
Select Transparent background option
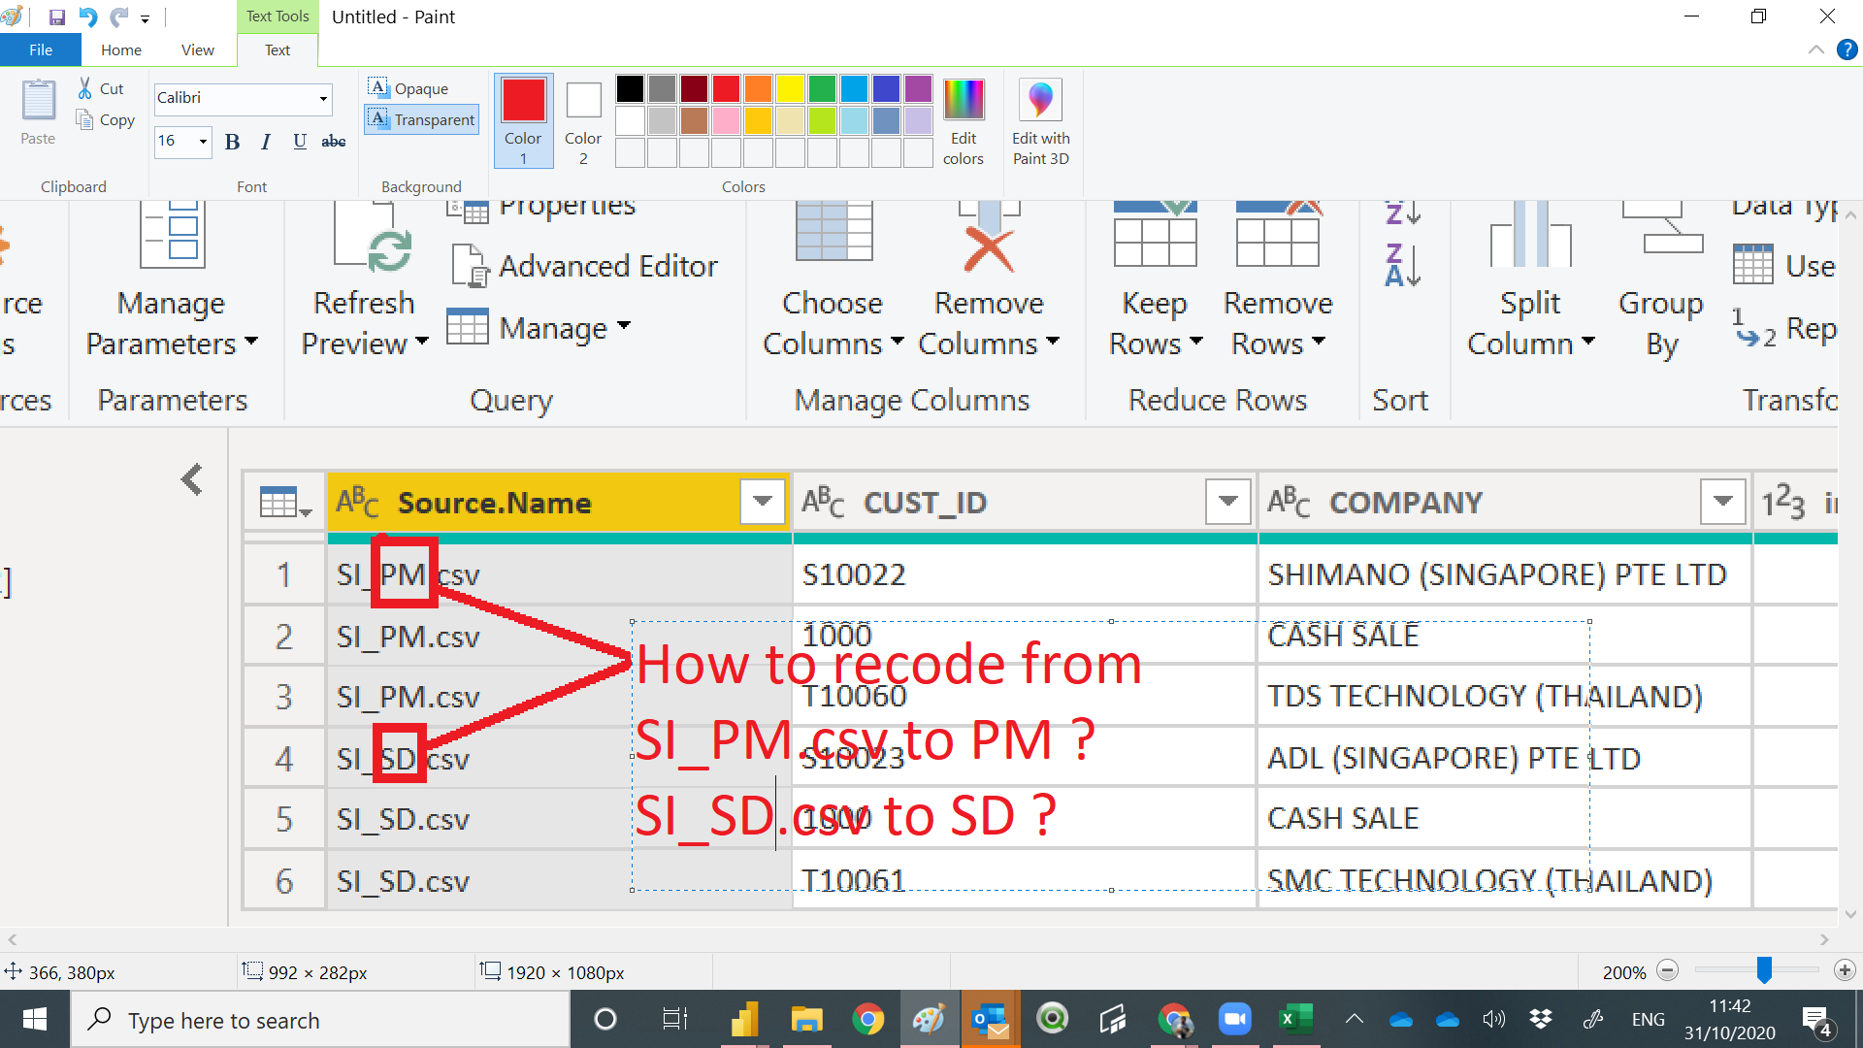(422, 119)
